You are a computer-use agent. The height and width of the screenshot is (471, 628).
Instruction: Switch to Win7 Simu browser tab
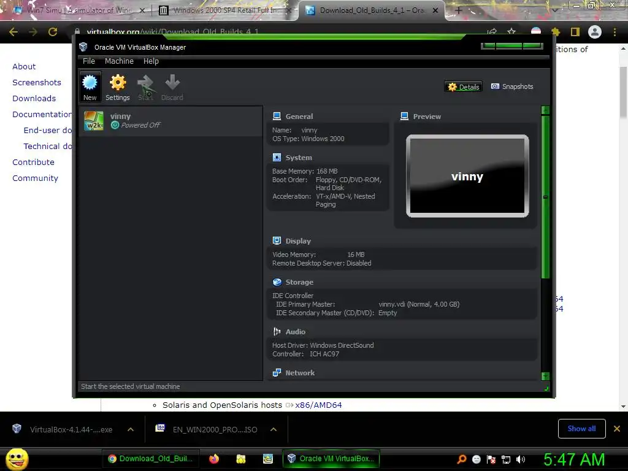78,10
